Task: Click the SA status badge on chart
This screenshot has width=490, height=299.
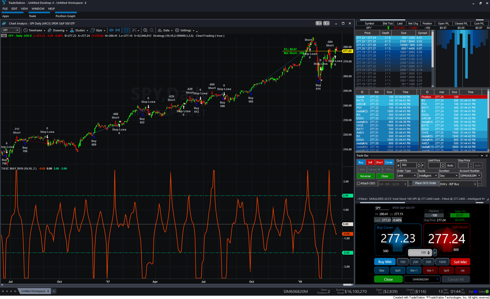Action: pyautogui.click(x=4, y=36)
